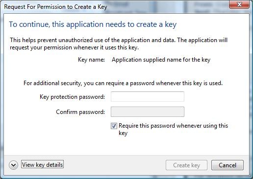Image resolution: width=253 pixels, height=179 pixels.
Task: Click the Key name label
Action: (x=91, y=60)
